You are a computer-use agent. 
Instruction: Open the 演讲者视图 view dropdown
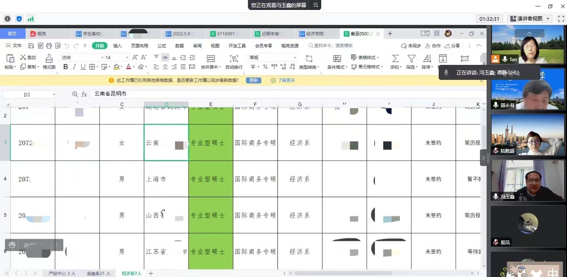pyautogui.click(x=530, y=19)
